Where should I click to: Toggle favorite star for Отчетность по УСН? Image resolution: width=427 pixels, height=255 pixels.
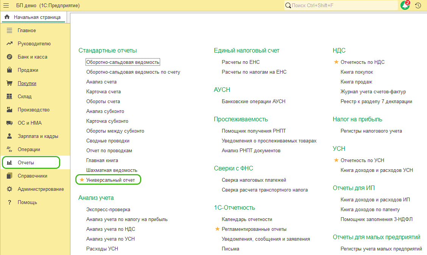tap(336, 160)
